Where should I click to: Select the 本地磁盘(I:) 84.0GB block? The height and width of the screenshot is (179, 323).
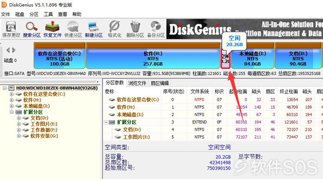252,56
